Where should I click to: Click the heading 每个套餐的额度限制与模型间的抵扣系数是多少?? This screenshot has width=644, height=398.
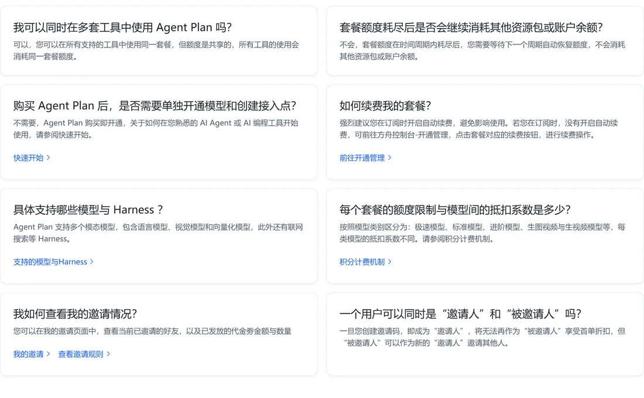point(455,210)
